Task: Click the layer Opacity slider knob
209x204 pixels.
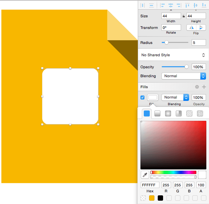Action: coord(186,67)
